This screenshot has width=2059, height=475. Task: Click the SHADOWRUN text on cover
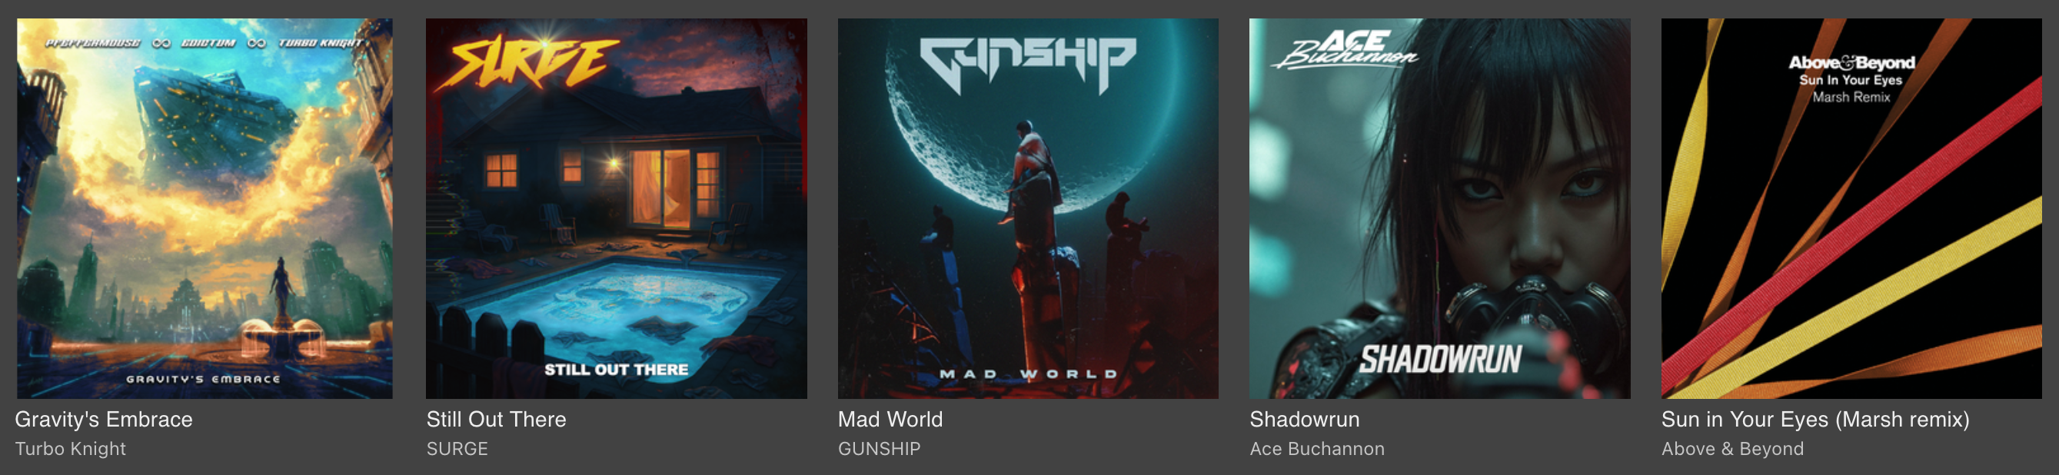pos(1440,360)
